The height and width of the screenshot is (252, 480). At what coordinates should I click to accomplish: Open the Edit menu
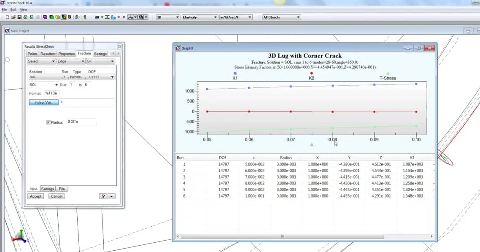coord(14,9)
